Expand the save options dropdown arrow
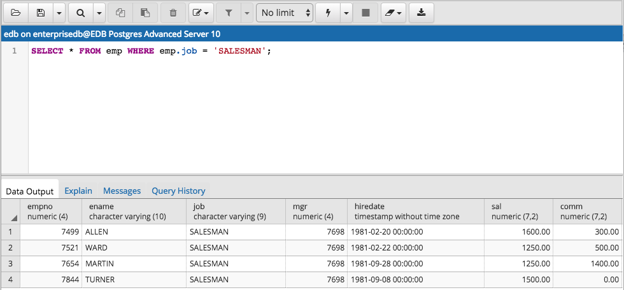Viewport: 624px width, 290px height. (59, 13)
